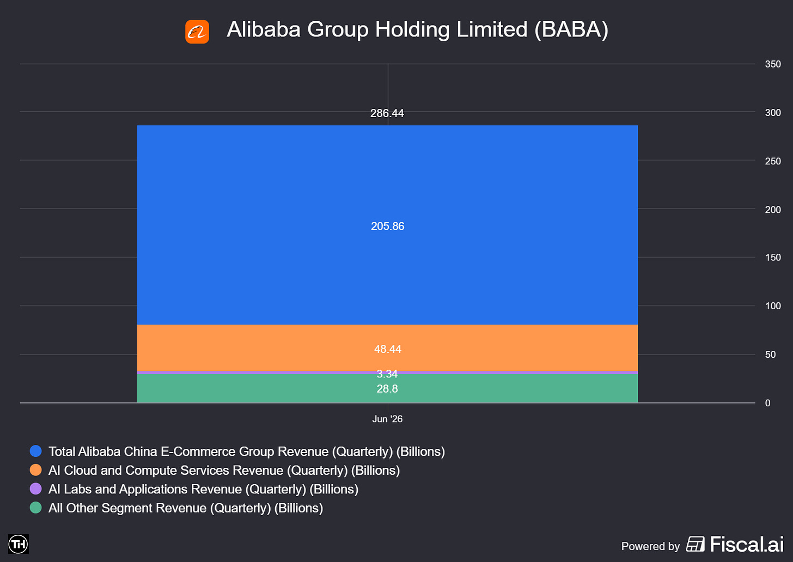Select All Other Segment Revenue legend label
This screenshot has width=793, height=562.
[186, 508]
